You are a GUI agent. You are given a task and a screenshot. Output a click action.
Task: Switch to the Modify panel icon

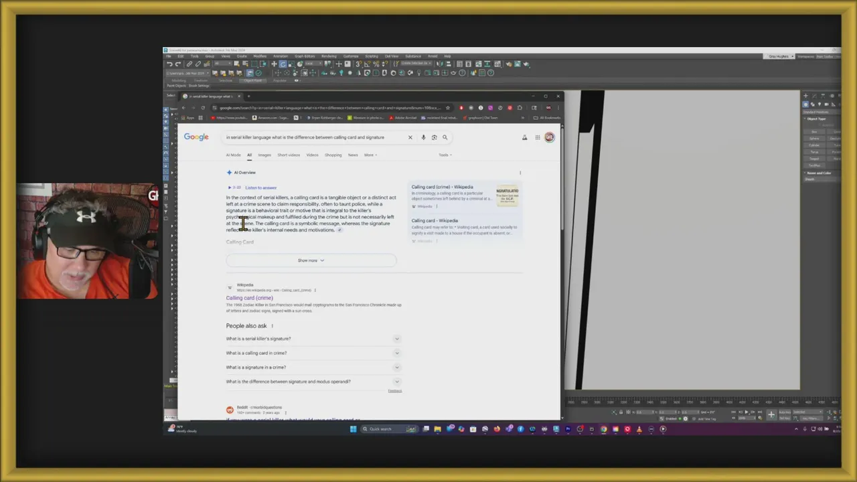814,96
